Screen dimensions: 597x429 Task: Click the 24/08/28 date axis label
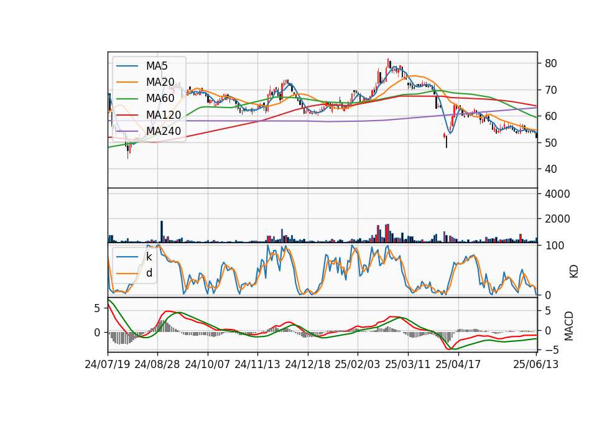157,365
